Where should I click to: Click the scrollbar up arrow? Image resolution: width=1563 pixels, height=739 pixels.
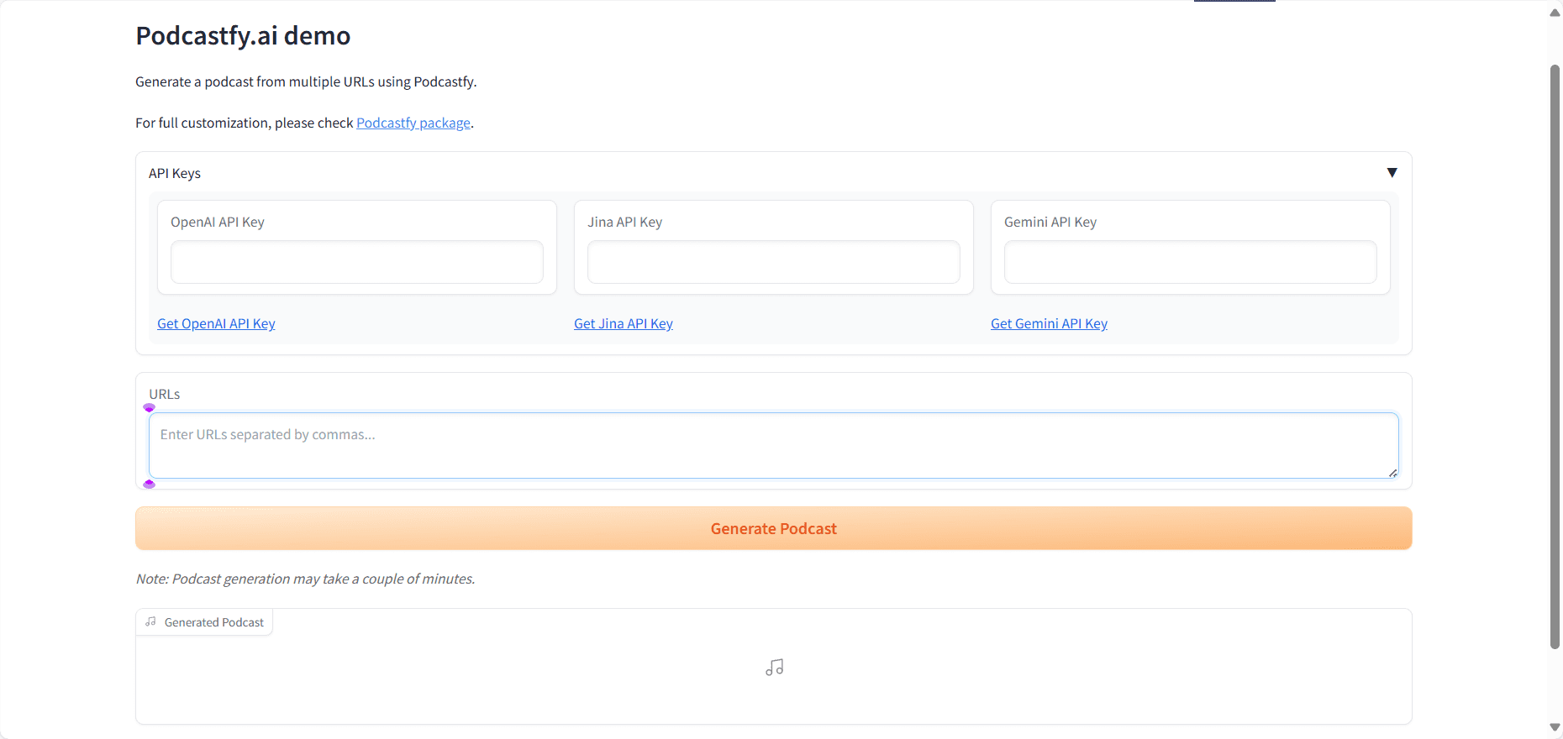pyautogui.click(x=1555, y=13)
